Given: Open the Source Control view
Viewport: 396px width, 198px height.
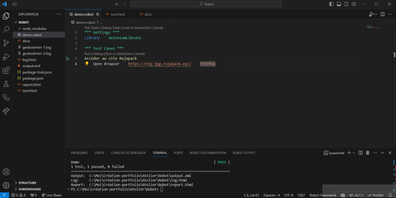Looking at the screenshot, I should pyautogui.click(x=6, y=43).
